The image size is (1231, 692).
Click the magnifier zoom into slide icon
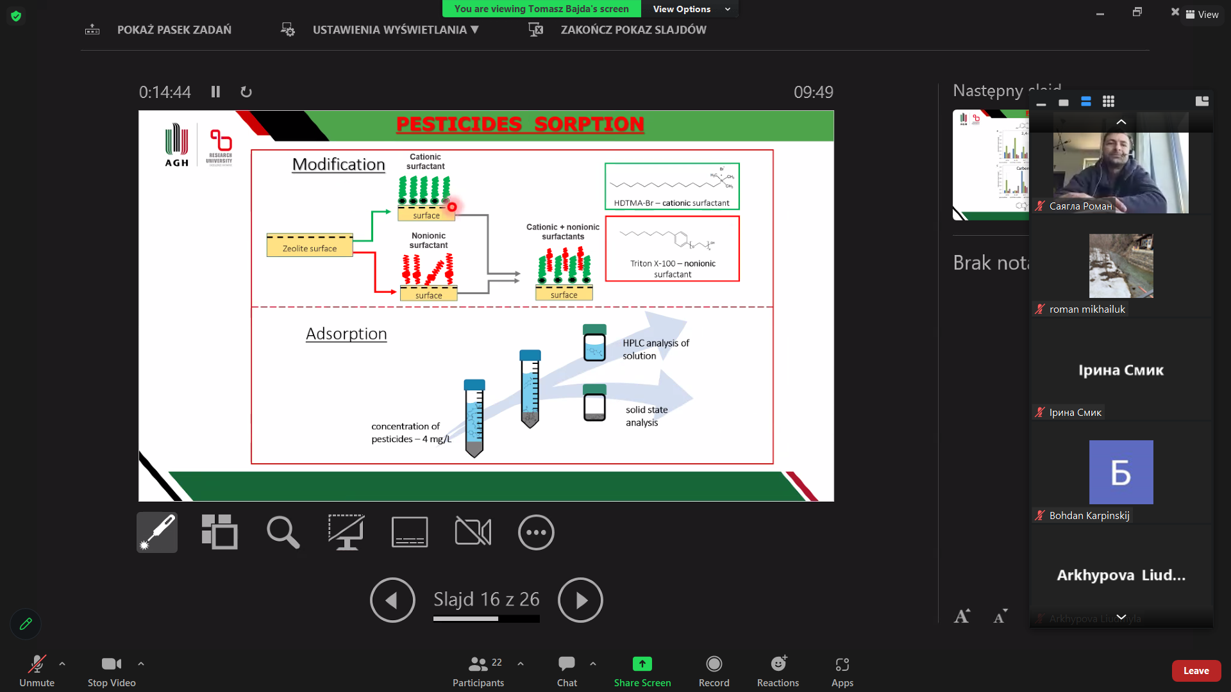(283, 532)
